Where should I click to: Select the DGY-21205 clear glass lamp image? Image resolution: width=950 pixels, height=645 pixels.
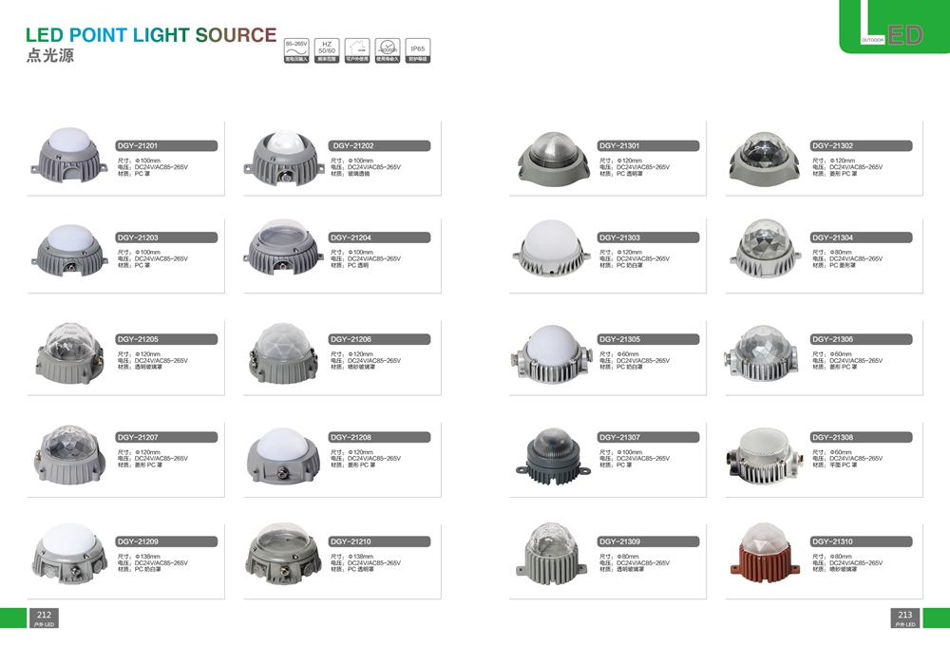pos(70,351)
